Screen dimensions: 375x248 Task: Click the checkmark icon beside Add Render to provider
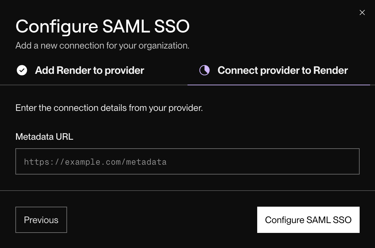pyautogui.click(x=22, y=70)
